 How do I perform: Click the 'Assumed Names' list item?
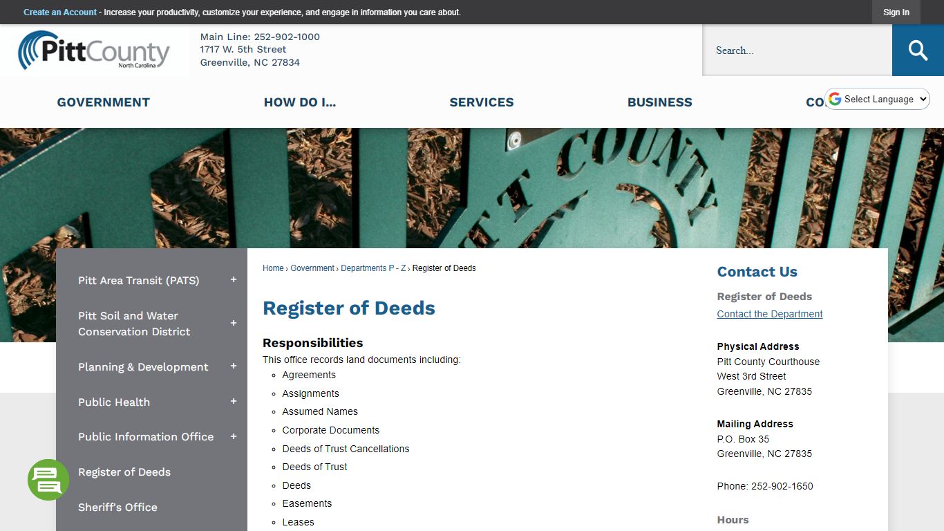coord(320,411)
